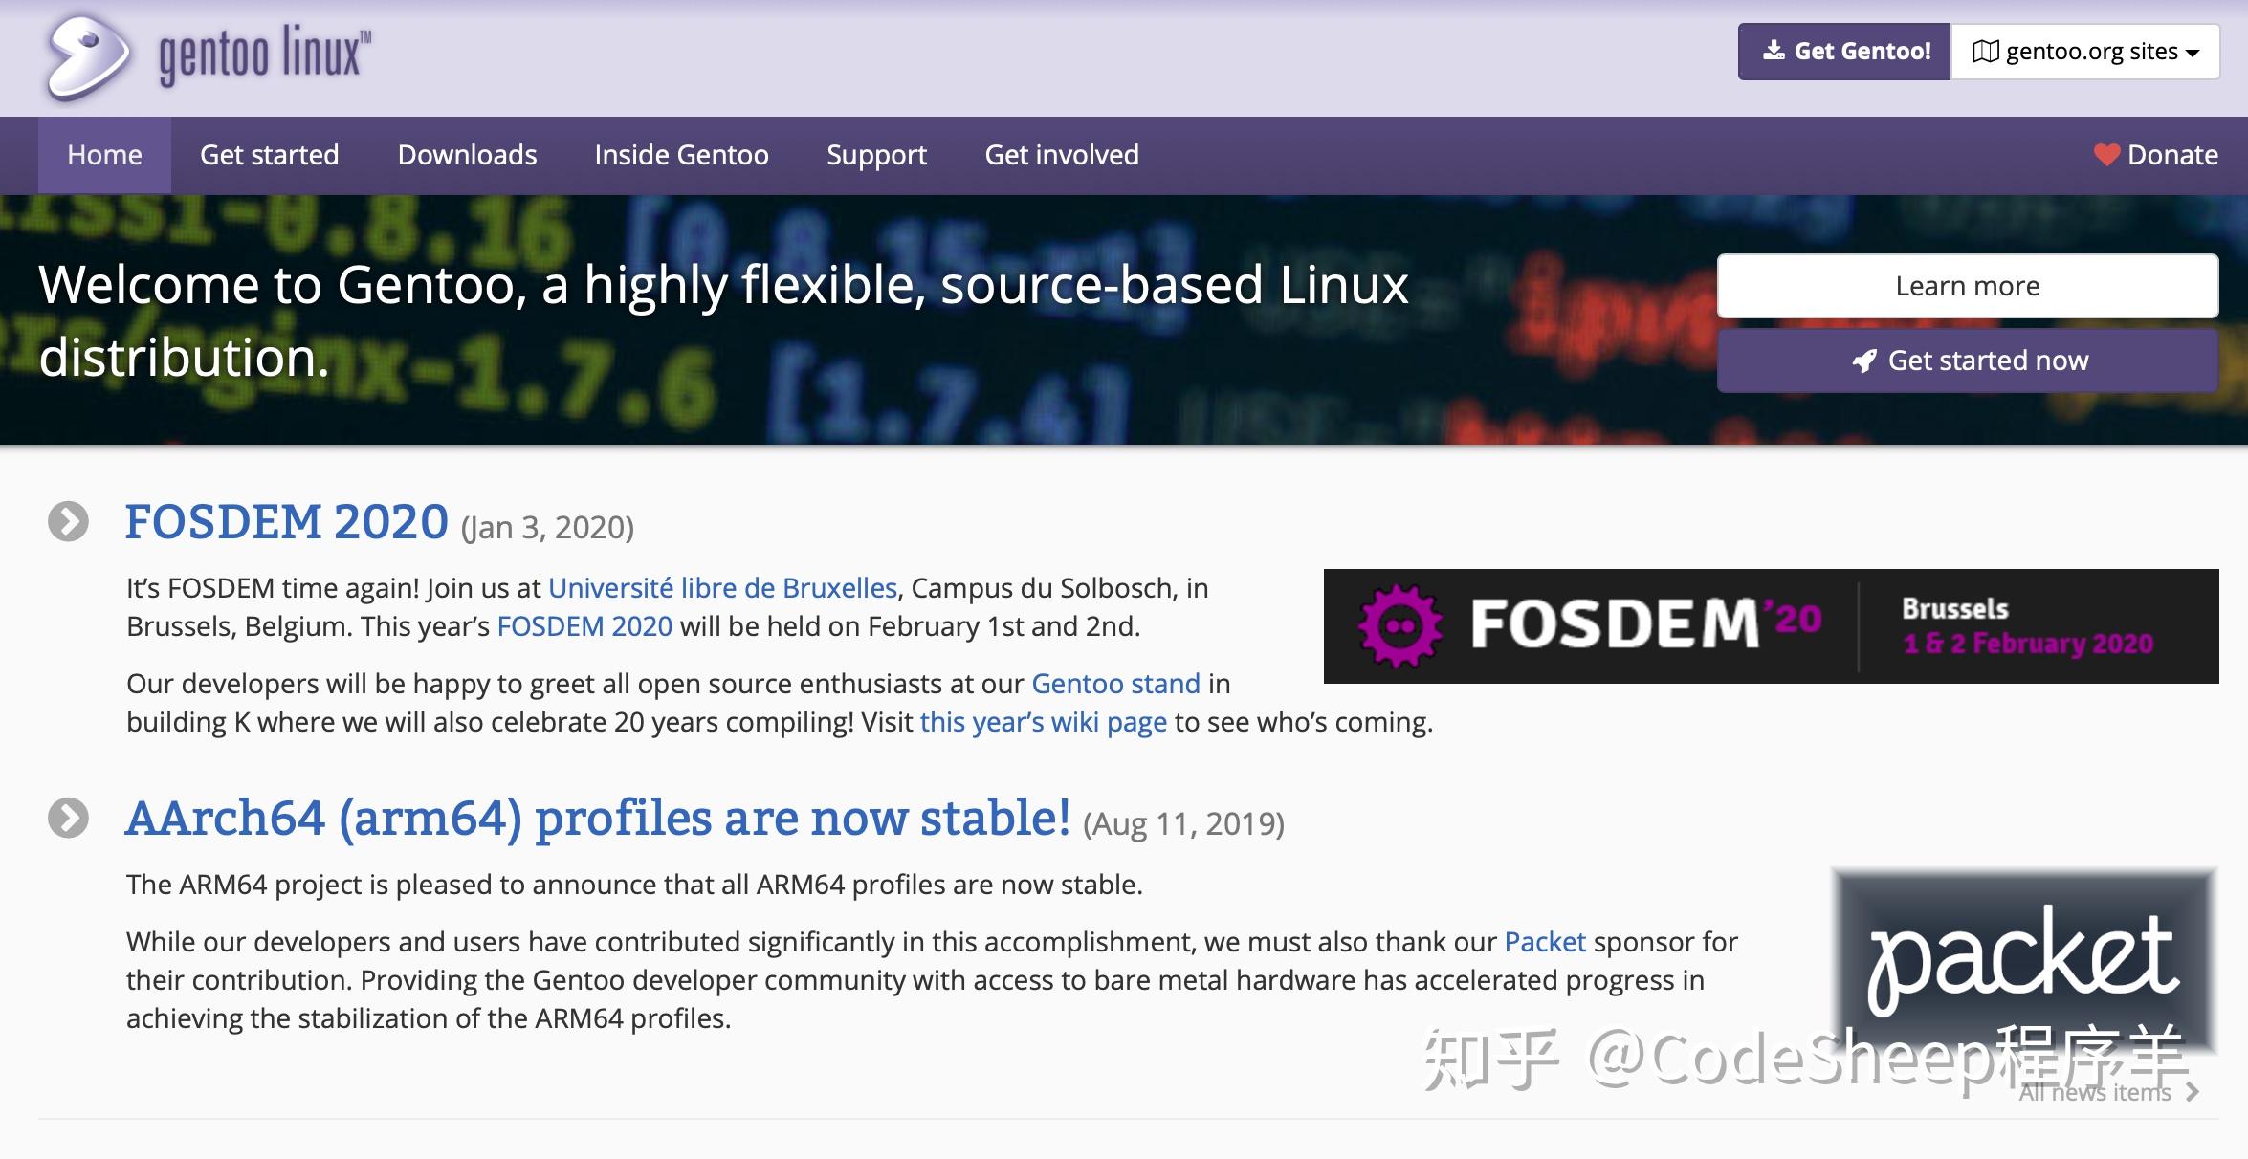
Task: Click the heart icon beside Donate
Action: (2105, 154)
